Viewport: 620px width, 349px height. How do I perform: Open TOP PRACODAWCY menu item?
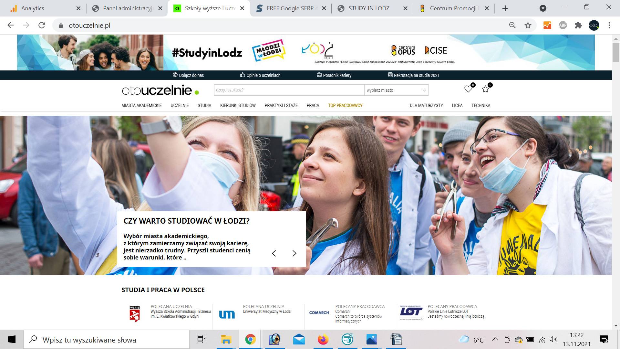345,105
